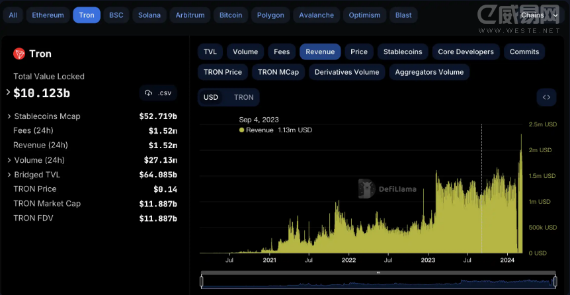The height and width of the screenshot is (295, 570).
Task: Open the Bitcoin chain tab
Action: point(231,15)
